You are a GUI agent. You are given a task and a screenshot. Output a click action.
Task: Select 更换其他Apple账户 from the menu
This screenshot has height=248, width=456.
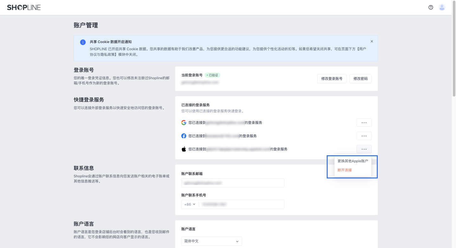[x=353, y=161]
